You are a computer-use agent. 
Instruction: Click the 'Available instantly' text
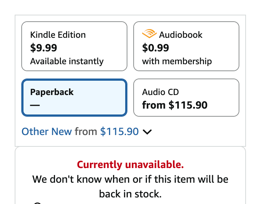point(67,61)
